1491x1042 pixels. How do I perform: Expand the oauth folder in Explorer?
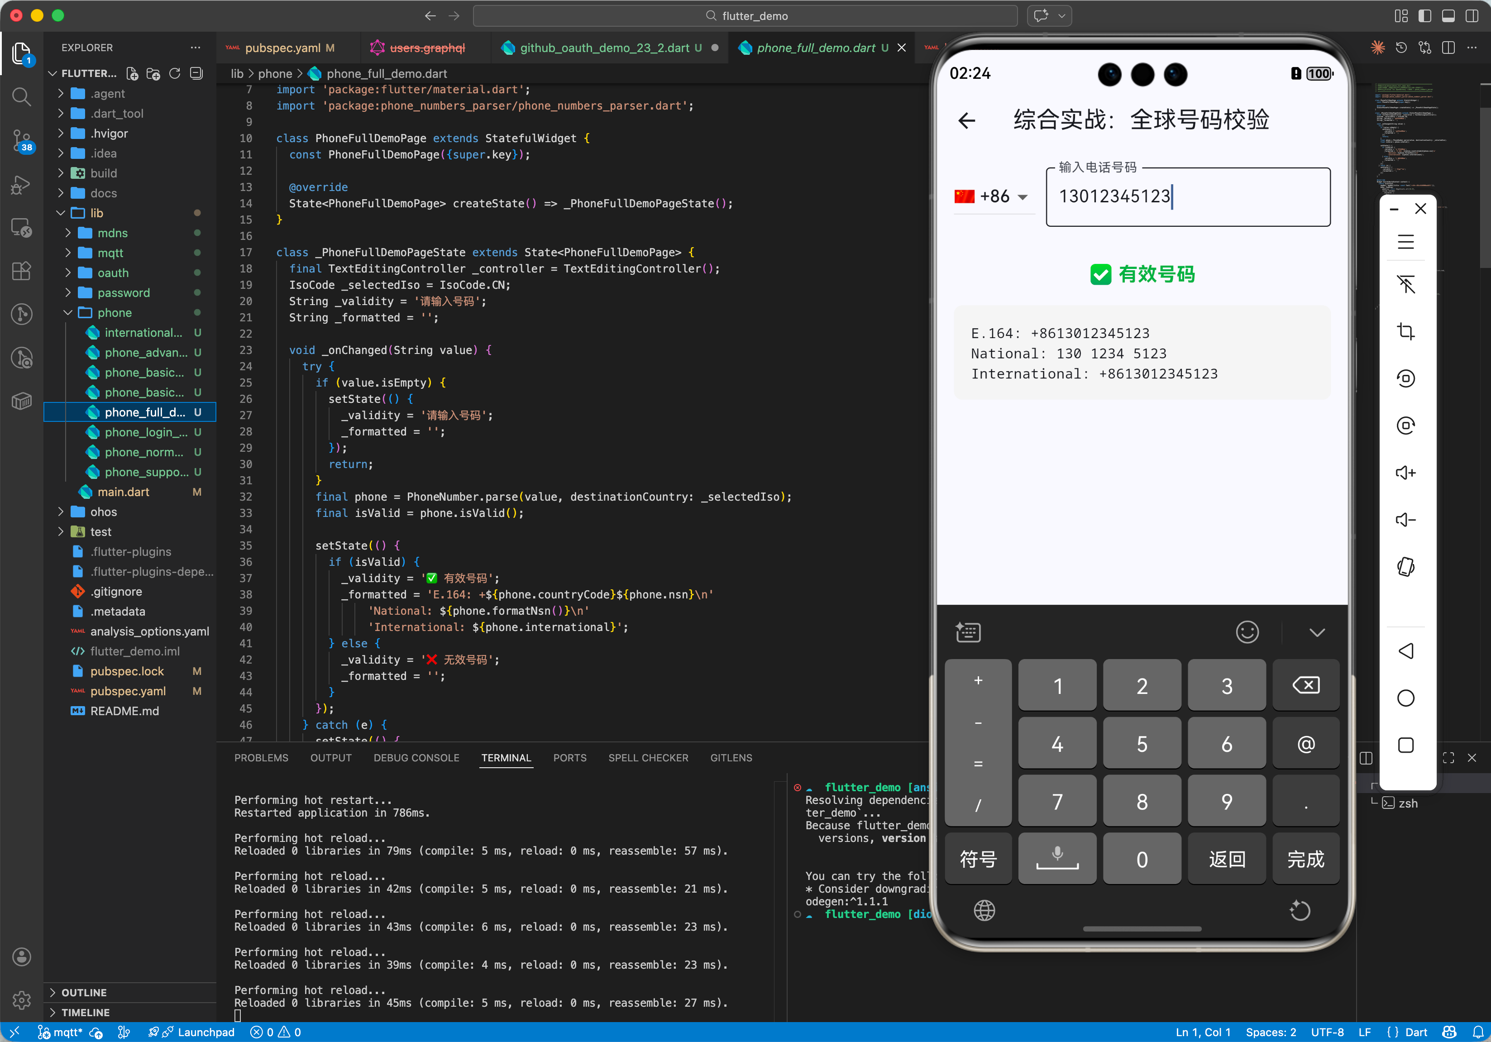pos(113,272)
